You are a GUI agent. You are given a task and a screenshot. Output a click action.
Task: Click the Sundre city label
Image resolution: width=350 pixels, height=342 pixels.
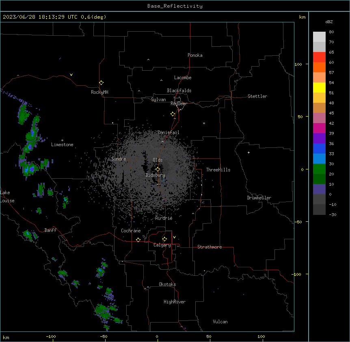pos(119,159)
